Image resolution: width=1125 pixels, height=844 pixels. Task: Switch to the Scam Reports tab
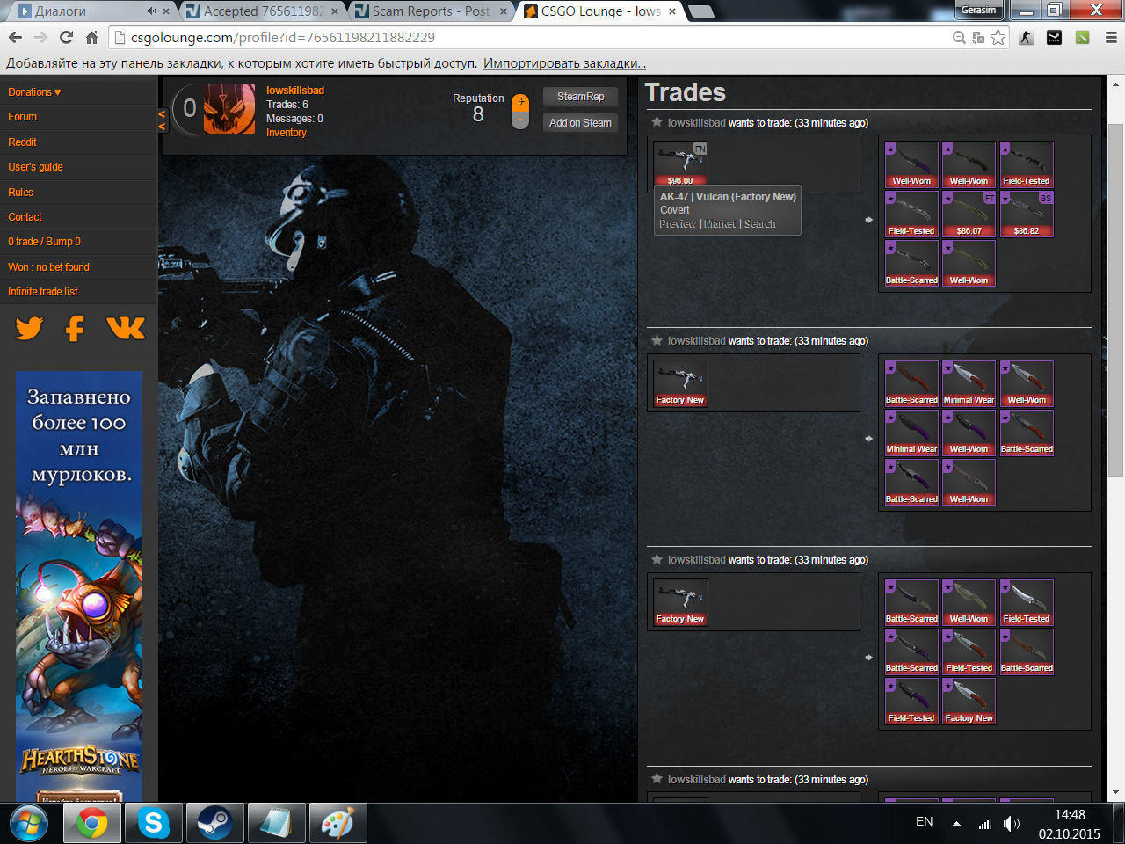click(430, 11)
